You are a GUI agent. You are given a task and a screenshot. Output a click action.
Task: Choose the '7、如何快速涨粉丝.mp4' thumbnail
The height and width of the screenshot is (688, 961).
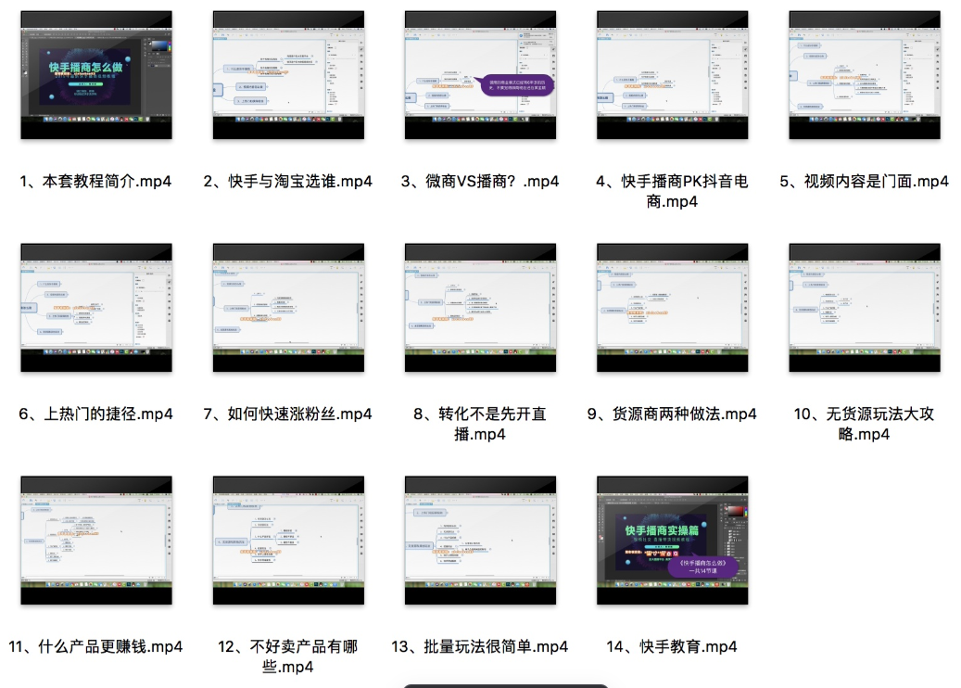288,308
